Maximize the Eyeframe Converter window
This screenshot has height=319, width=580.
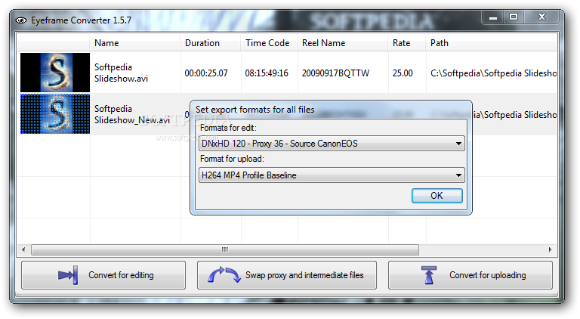(x=514, y=17)
